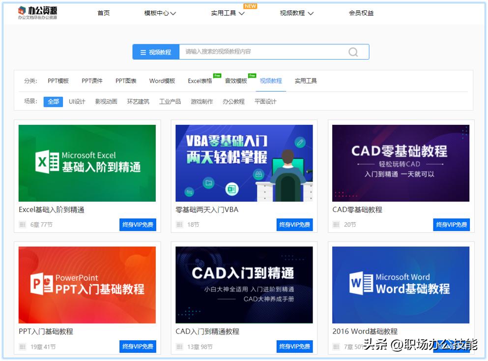The height and width of the screenshot is (361, 488).
Task: Click the chapter list icon under CAD入门到精通教程
Action: tap(180, 346)
